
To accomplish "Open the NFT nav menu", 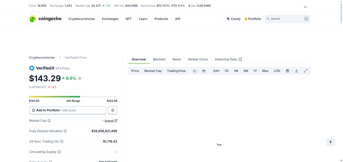I will [x=129, y=19].
